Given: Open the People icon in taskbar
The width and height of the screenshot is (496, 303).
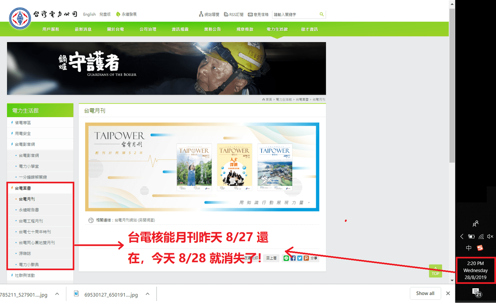Looking at the screenshot, I should [x=475, y=224].
